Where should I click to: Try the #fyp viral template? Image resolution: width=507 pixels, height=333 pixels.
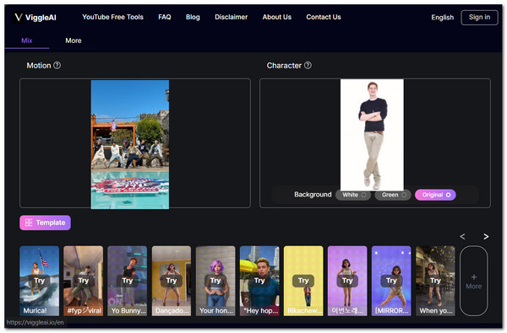pos(84,281)
